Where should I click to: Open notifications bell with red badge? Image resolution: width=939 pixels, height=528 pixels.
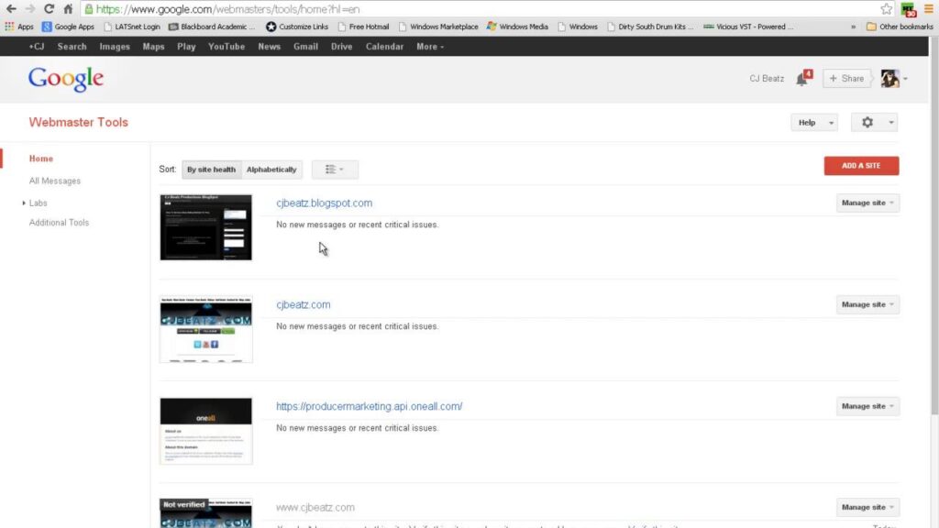pos(803,78)
